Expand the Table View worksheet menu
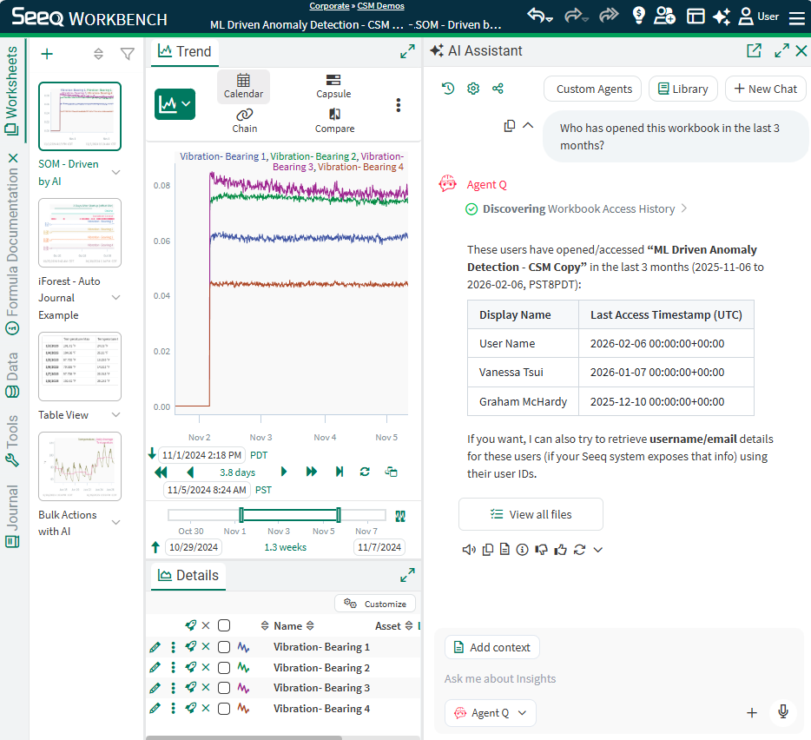811x740 pixels. 115,415
